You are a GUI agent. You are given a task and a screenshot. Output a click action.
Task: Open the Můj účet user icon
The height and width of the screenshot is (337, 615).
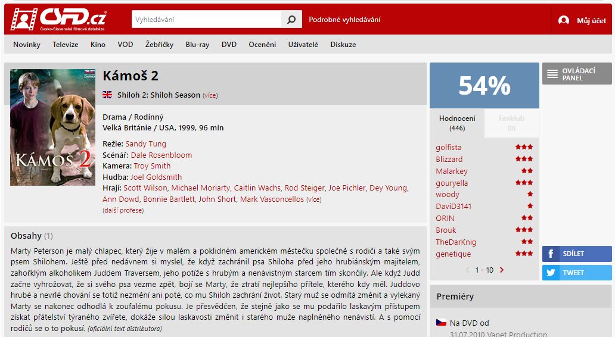[x=564, y=20]
